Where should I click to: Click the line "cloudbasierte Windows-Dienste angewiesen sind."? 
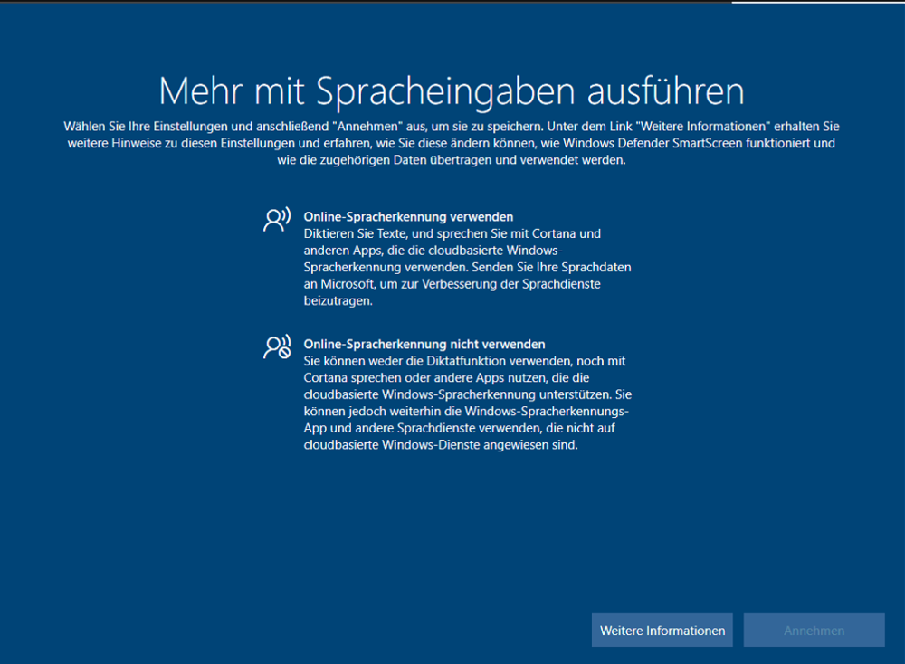click(440, 446)
